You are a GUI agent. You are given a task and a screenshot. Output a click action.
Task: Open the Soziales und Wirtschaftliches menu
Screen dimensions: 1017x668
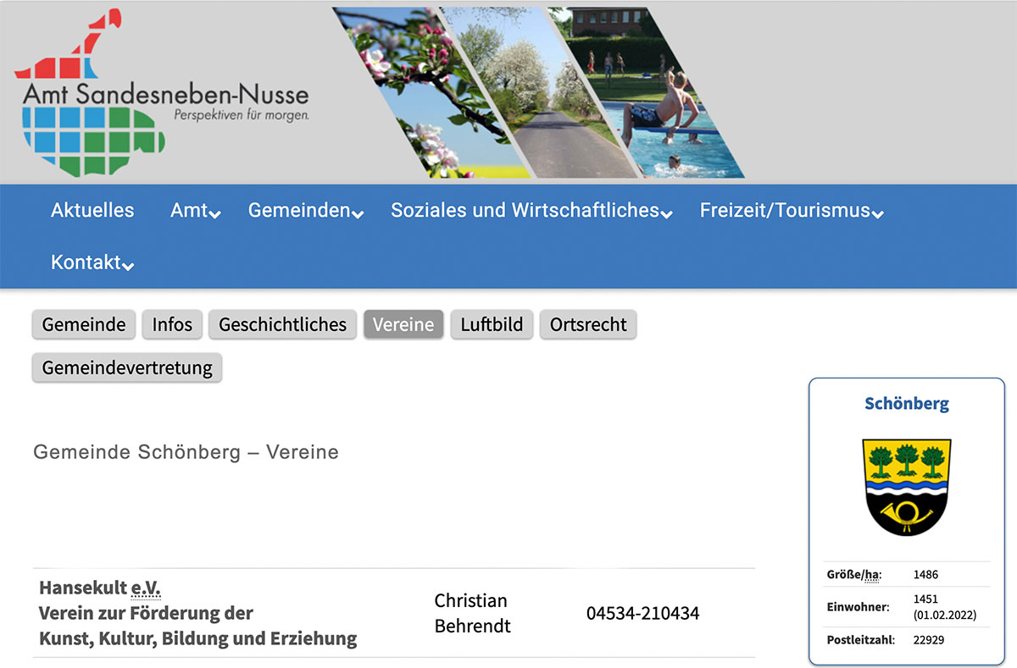pyautogui.click(x=525, y=210)
